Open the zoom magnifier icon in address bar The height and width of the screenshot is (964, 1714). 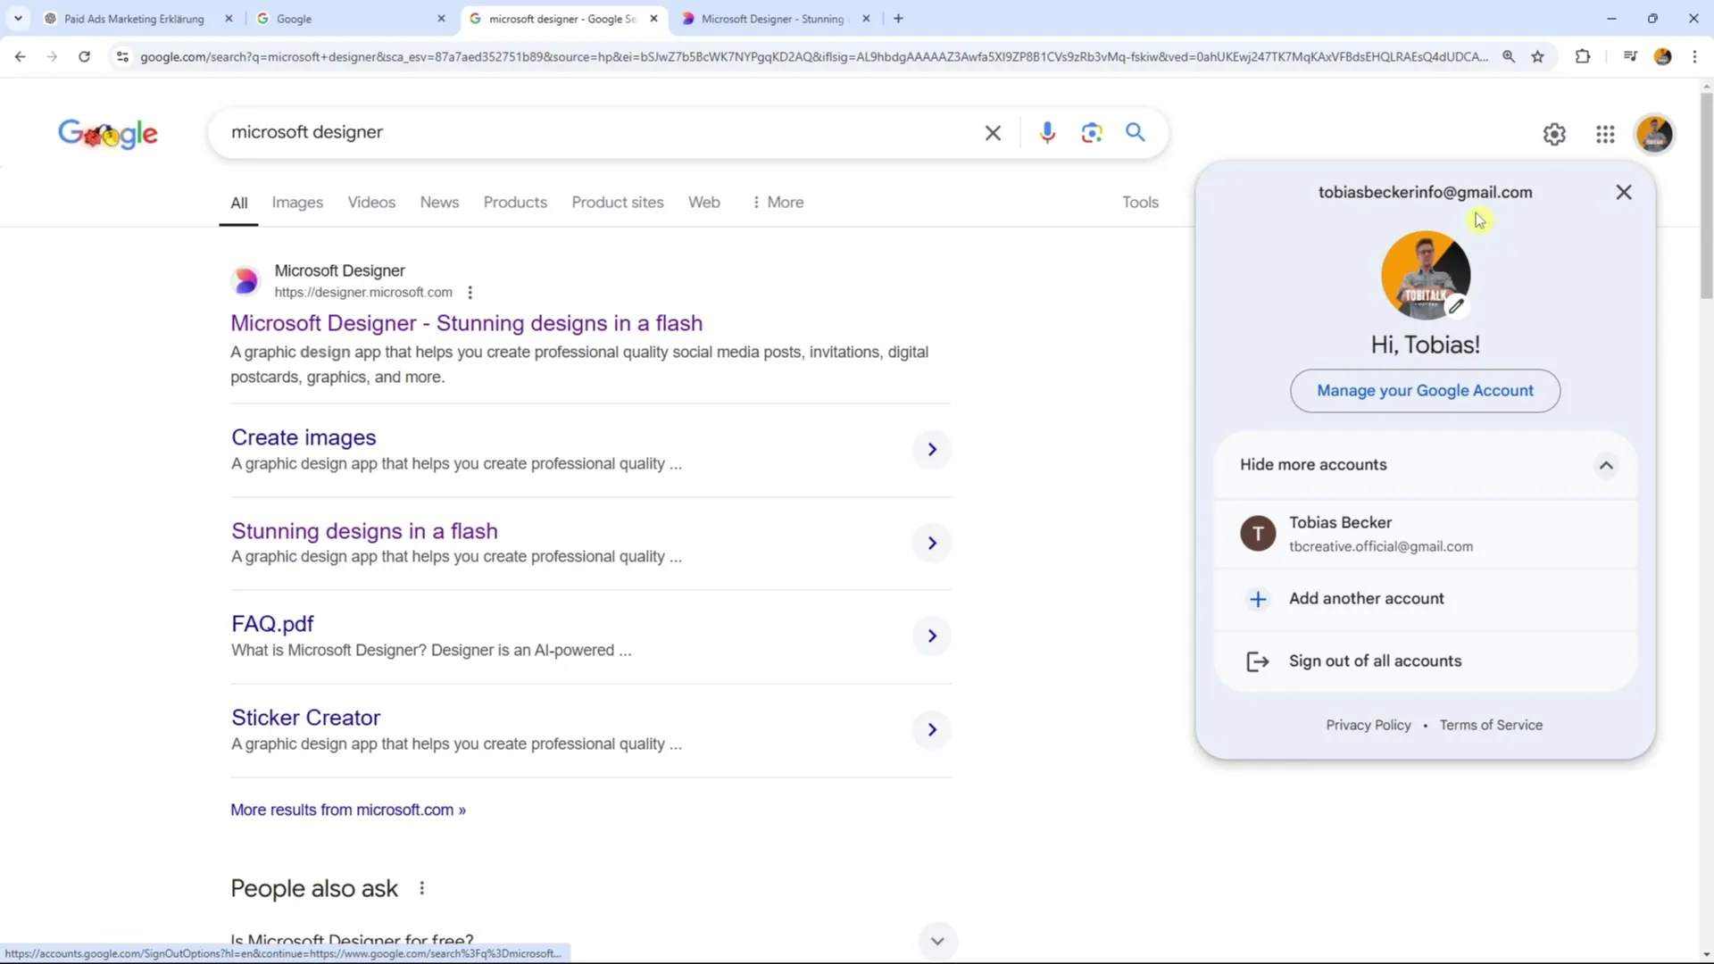click(x=1509, y=56)
